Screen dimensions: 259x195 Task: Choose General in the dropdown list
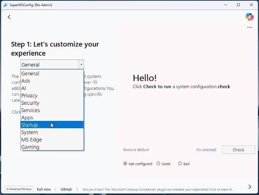coord(52,73)
